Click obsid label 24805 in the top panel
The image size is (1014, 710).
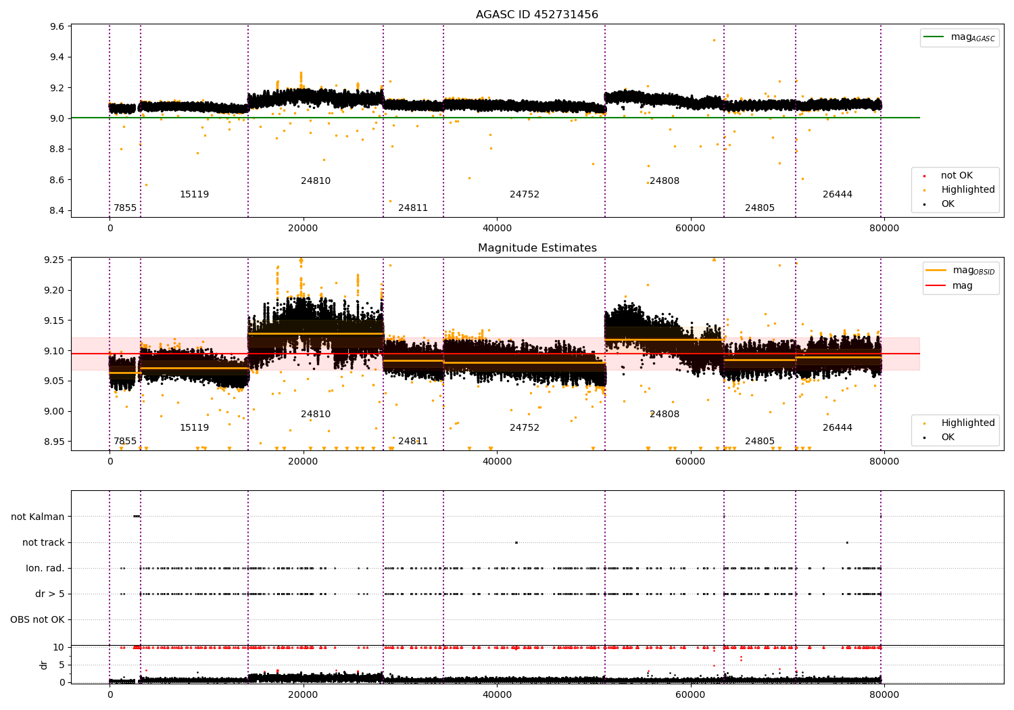[760, 208]
